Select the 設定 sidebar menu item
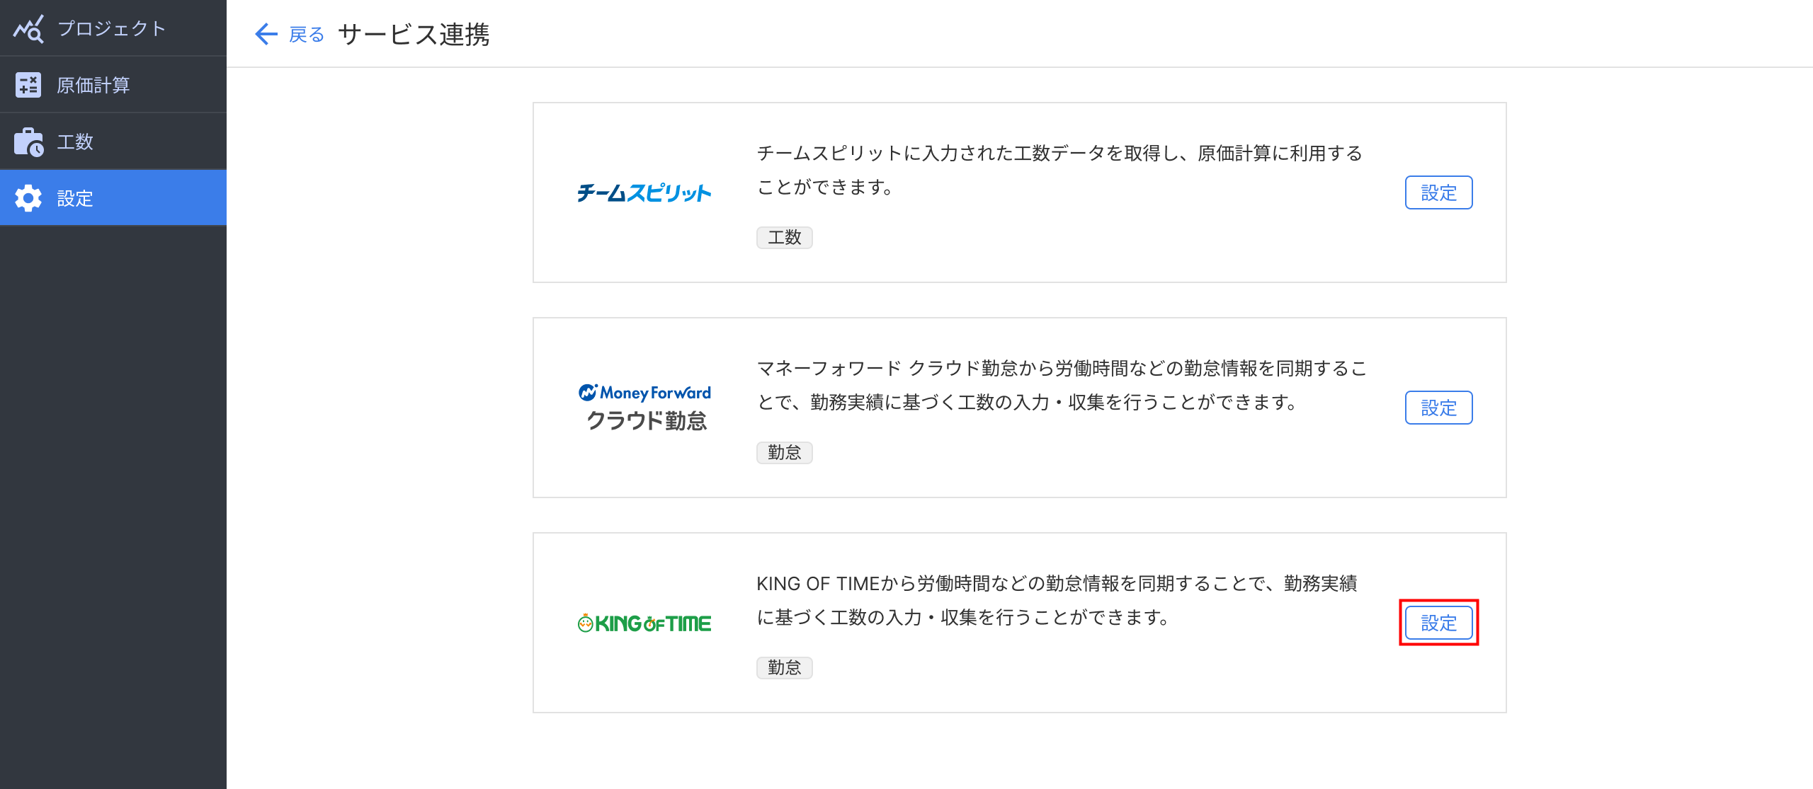1813x789 pixels. pos(113,198)
